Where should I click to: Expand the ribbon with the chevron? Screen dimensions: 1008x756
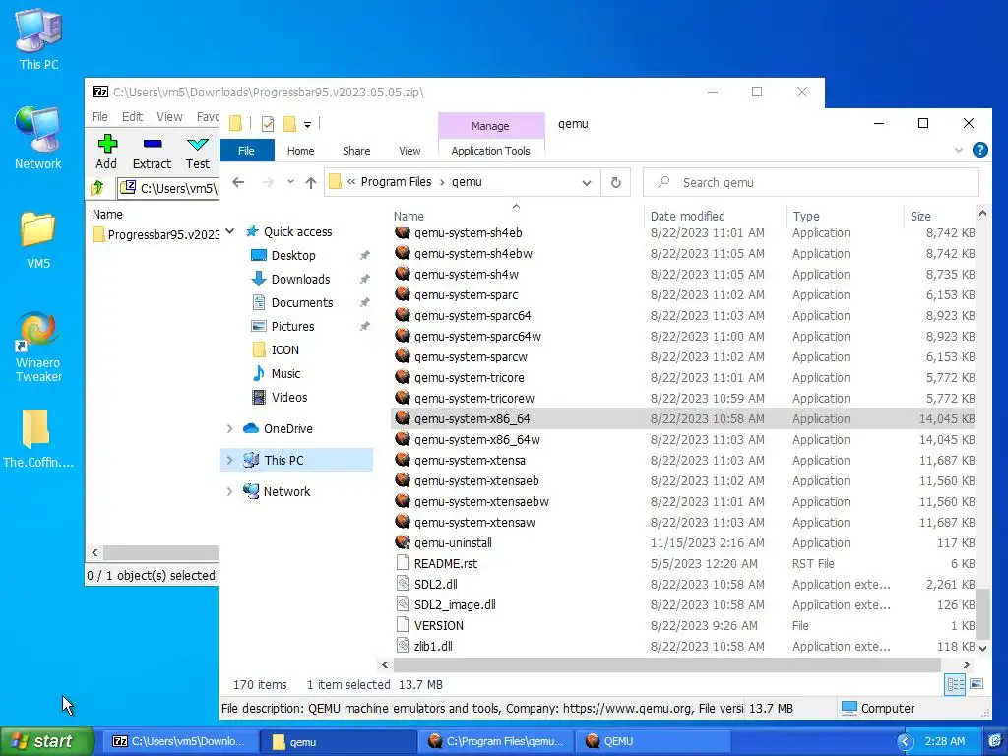pyautogui.click(x=959, y=150)
